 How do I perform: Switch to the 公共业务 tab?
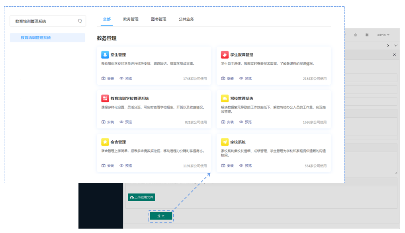pyautogui.click(x=186, y=19)
